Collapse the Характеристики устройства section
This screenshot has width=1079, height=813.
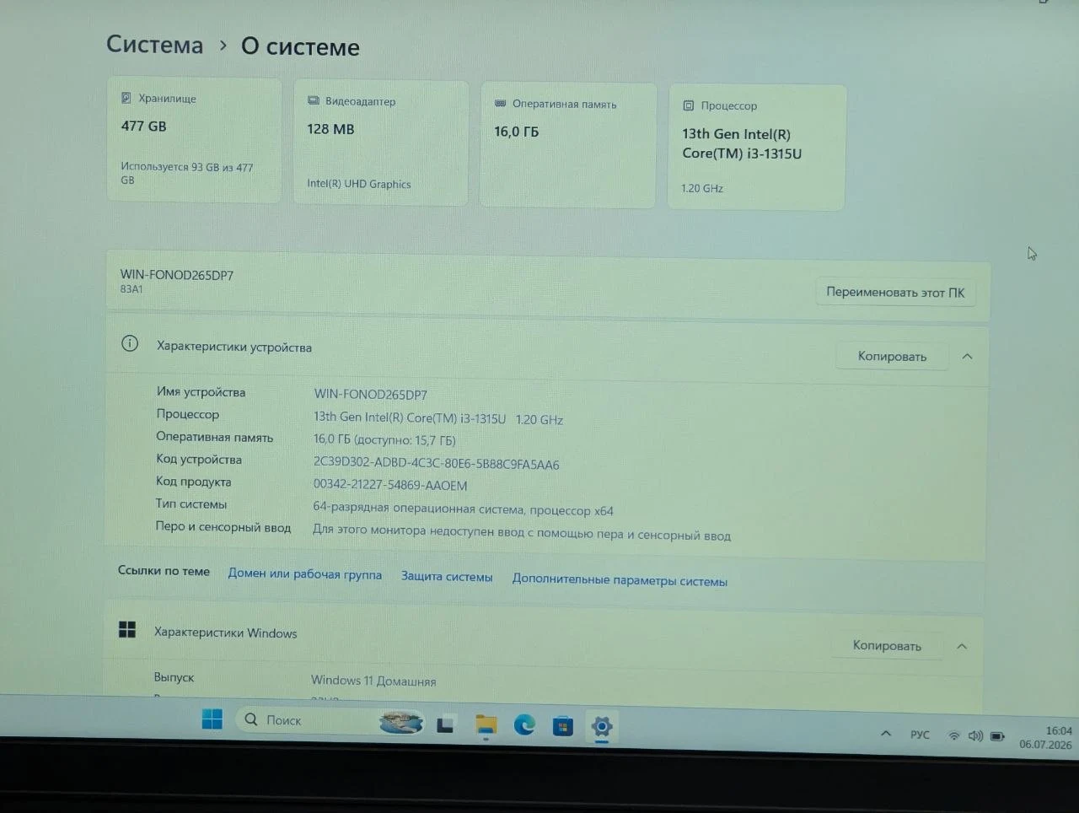(x=968, y=357)
